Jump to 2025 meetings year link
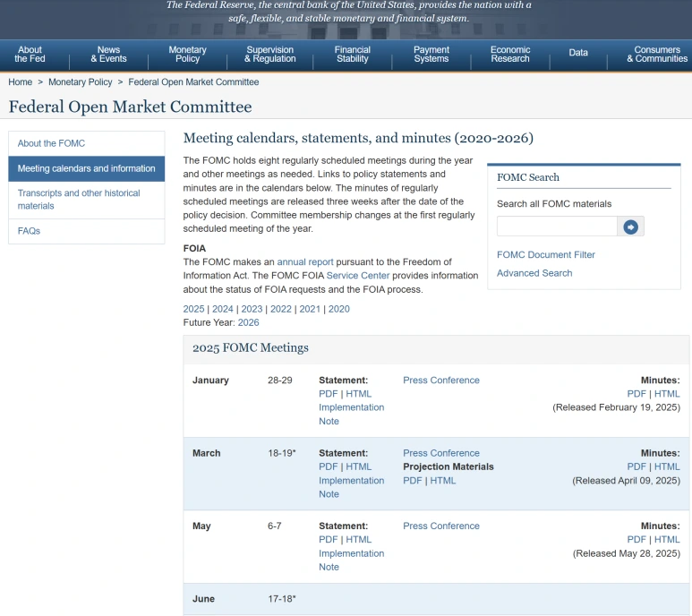This screenshot has width=692, height=616. click(x=193, y=309)
